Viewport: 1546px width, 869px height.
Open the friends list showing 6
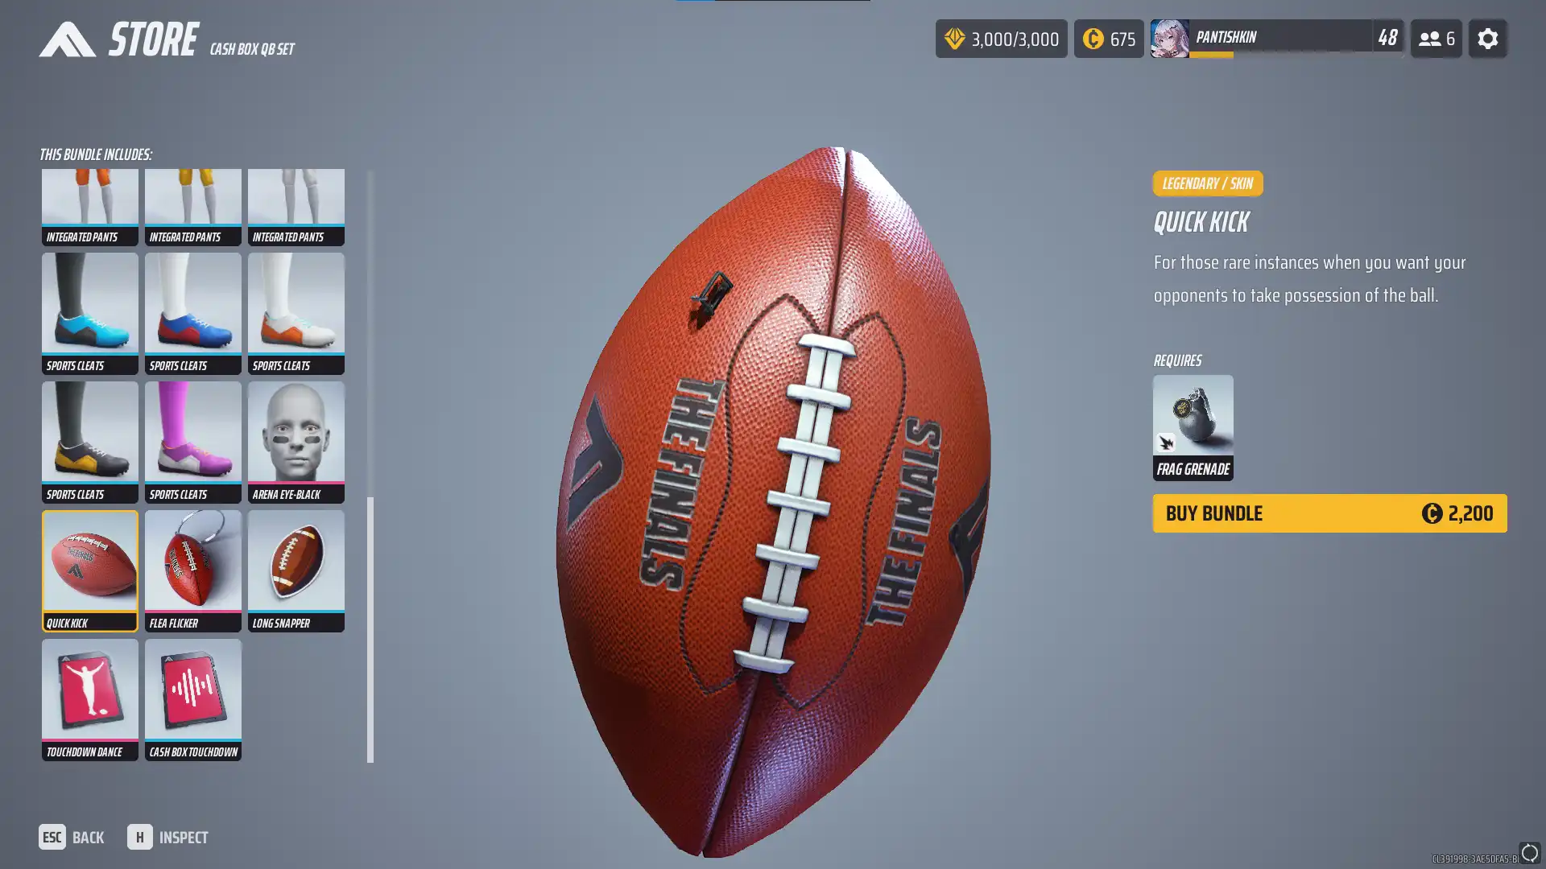1436,39
